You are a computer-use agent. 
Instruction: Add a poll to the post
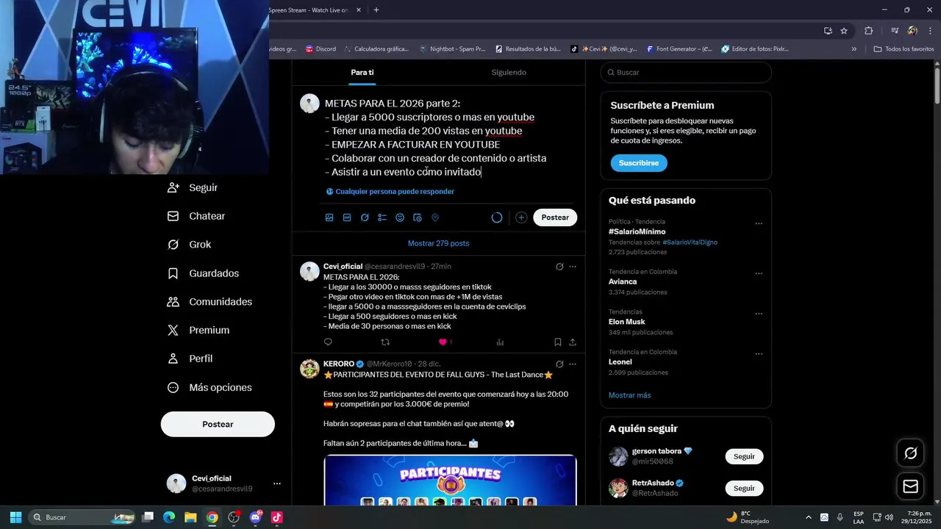pyautogui.click(x=382, y=217)
